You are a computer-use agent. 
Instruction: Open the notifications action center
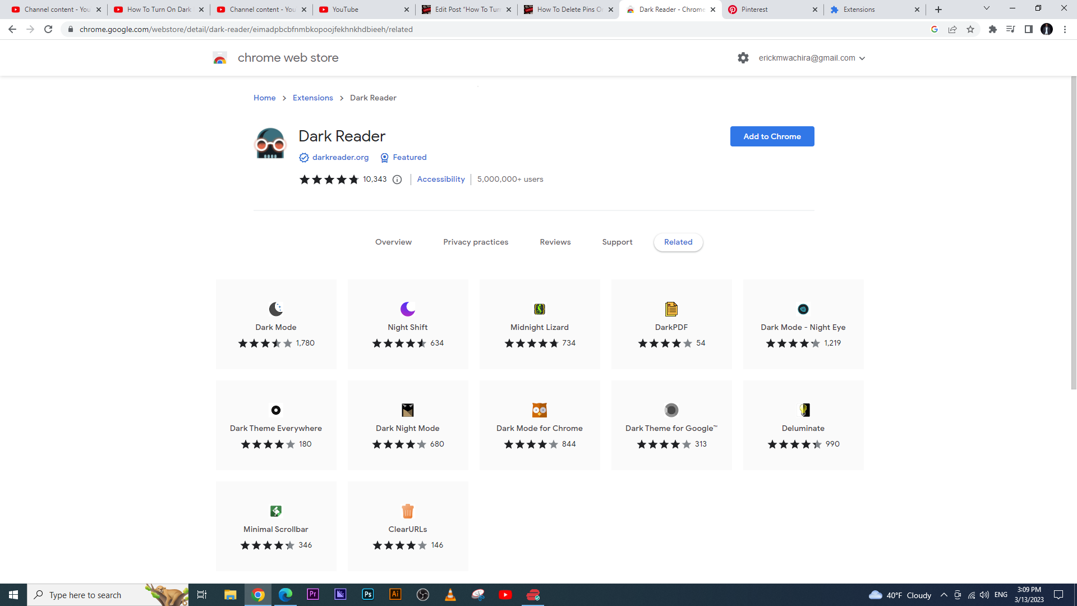coord(1058,595)
